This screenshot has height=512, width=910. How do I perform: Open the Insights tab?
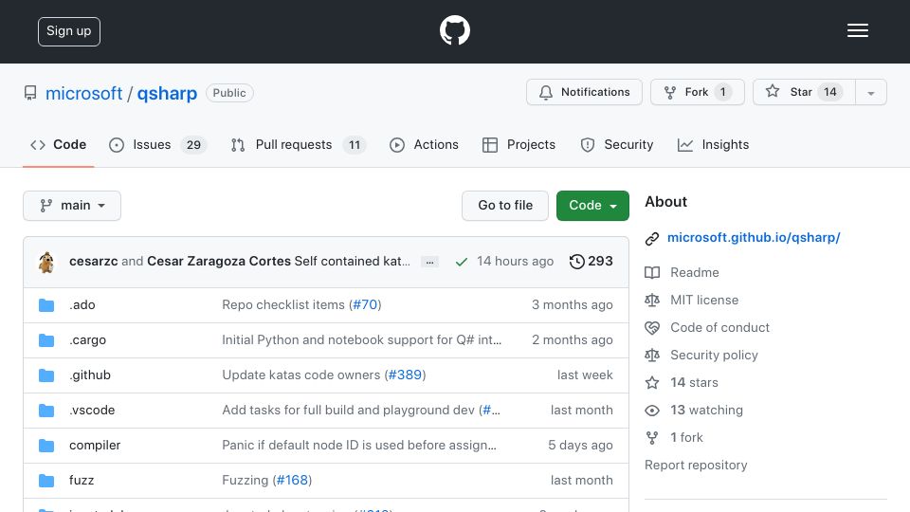pos(713,144)
